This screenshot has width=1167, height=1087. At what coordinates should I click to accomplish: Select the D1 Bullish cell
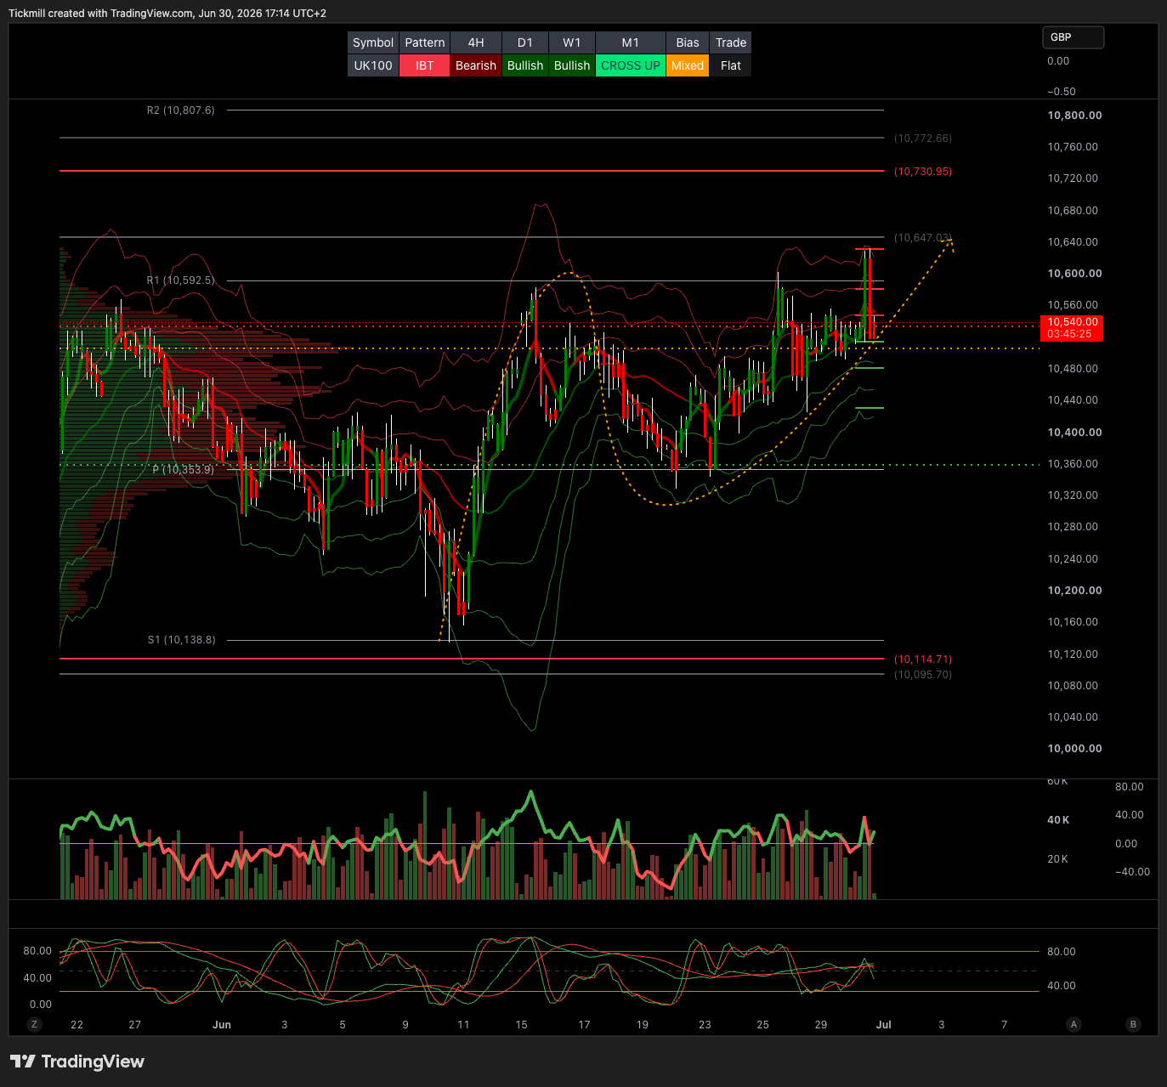(x=525, y=65)
